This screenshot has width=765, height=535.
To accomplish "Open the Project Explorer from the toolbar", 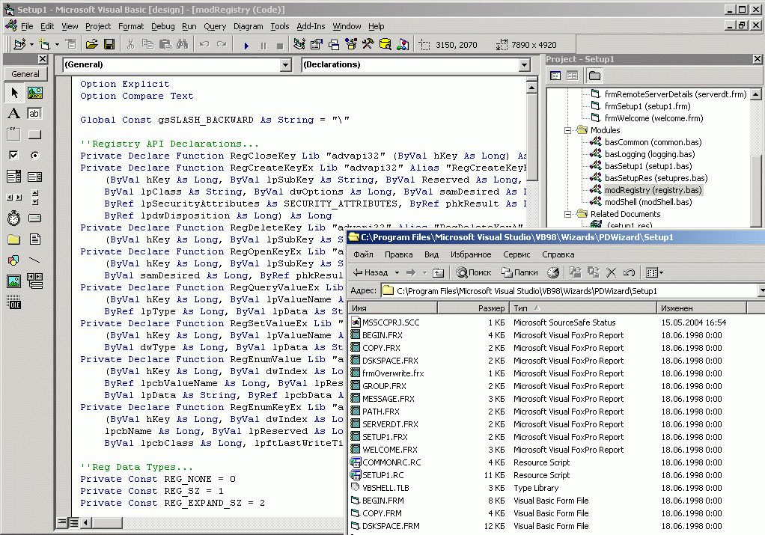I will 300,45.
